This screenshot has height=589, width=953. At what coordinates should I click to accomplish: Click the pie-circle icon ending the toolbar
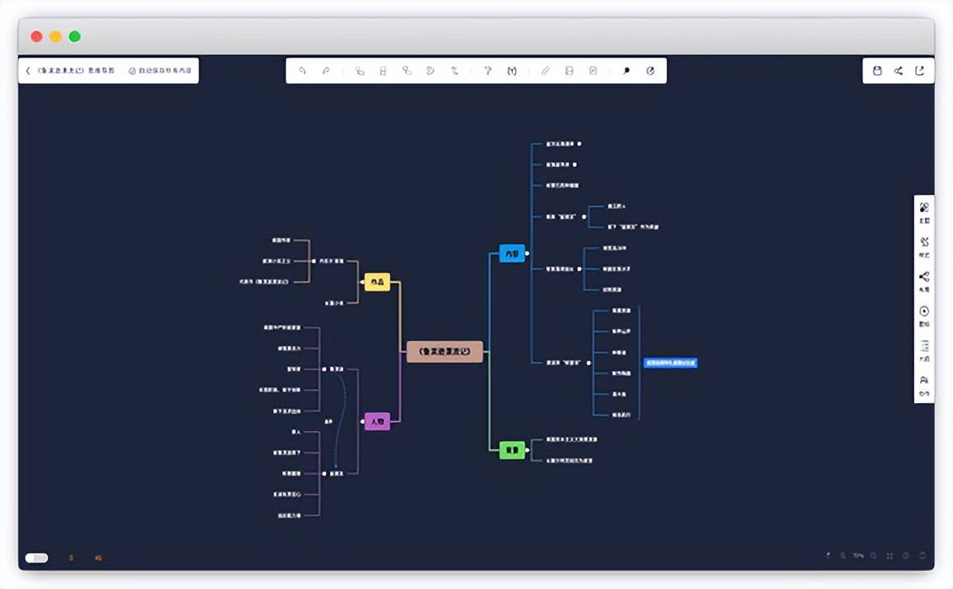point(650,71)
